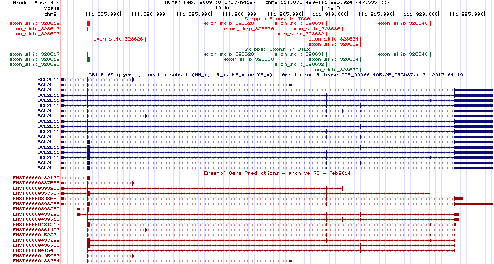Open transcript ENST00000361493
This screenshot has width=494, height=264.
pyautogui.click(x=36, y=230)
